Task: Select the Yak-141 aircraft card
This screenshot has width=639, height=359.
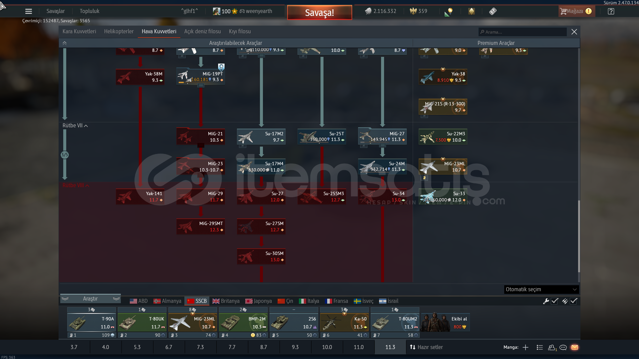Action: [140, 196]
